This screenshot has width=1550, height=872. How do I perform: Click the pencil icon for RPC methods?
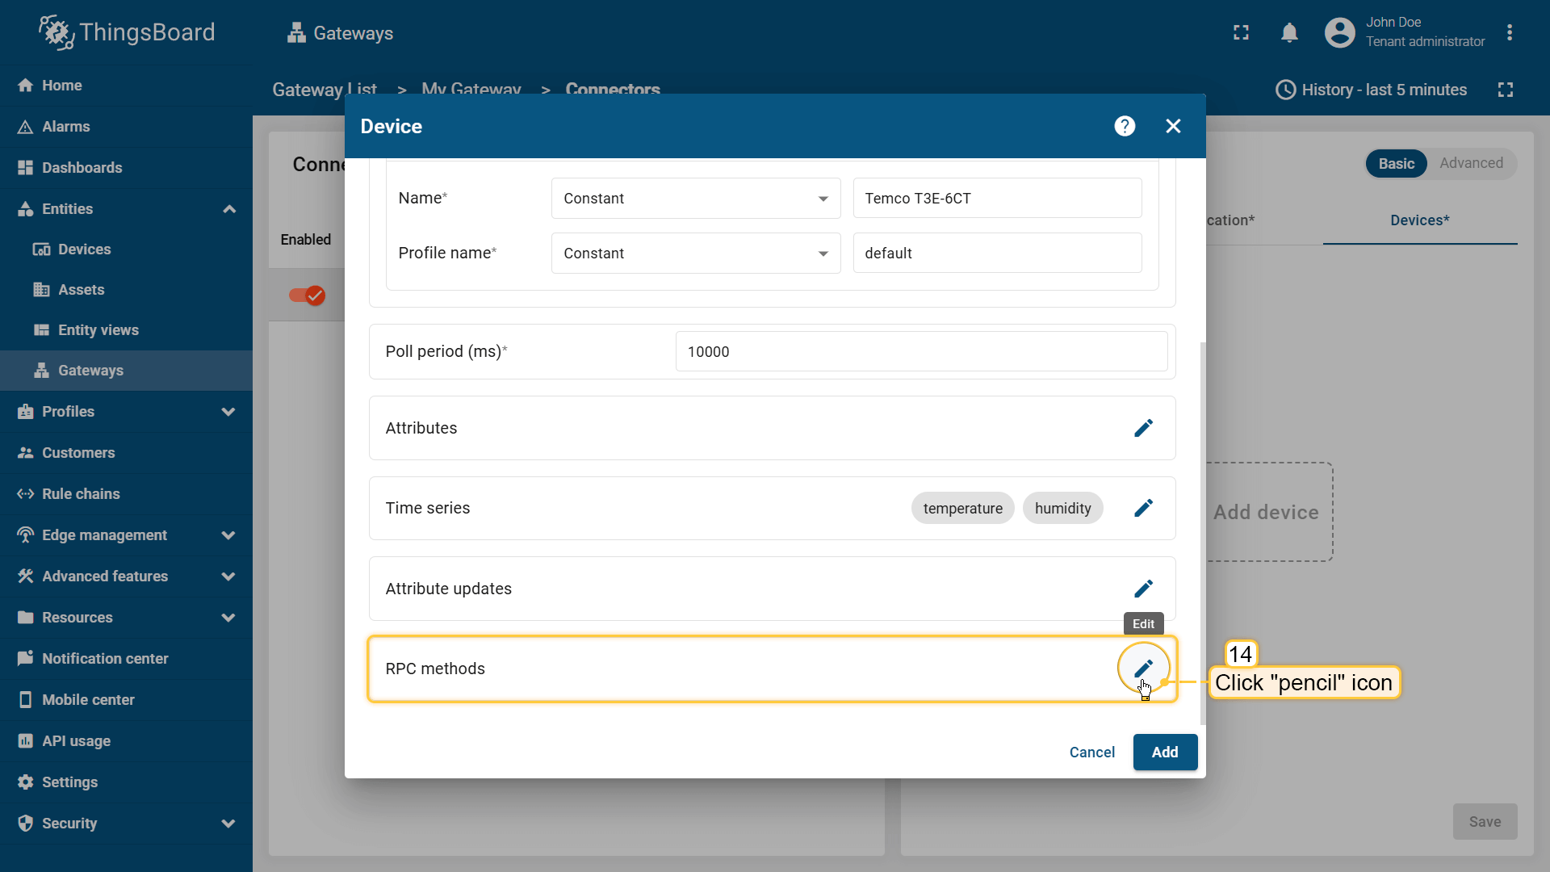click(1143, 669)
